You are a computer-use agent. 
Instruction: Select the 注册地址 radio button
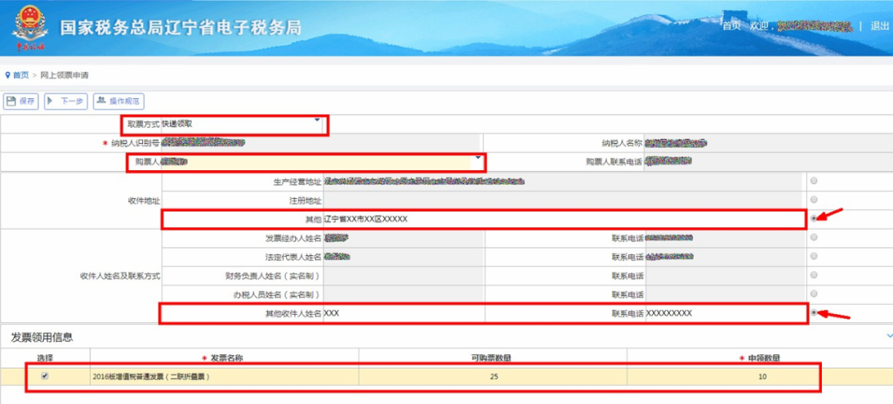click(814, 200)
